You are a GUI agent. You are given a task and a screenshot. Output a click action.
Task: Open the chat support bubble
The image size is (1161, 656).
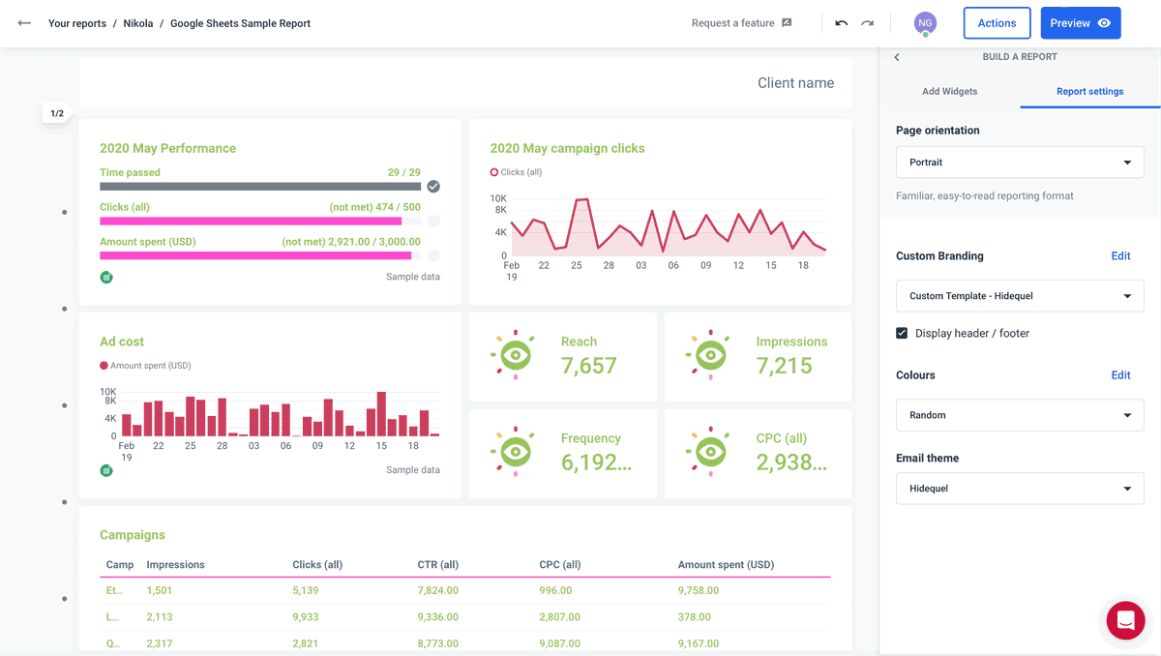coord(1125,620)
